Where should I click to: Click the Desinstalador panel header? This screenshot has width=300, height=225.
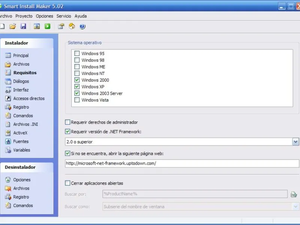point(27,167)
